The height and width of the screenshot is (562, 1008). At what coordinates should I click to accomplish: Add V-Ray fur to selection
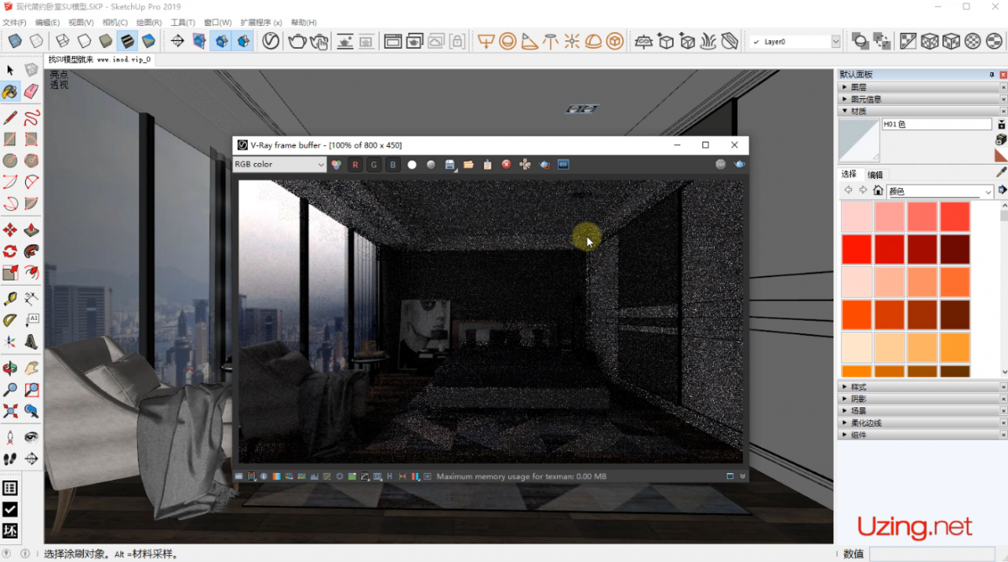click(x=708, y=40)
